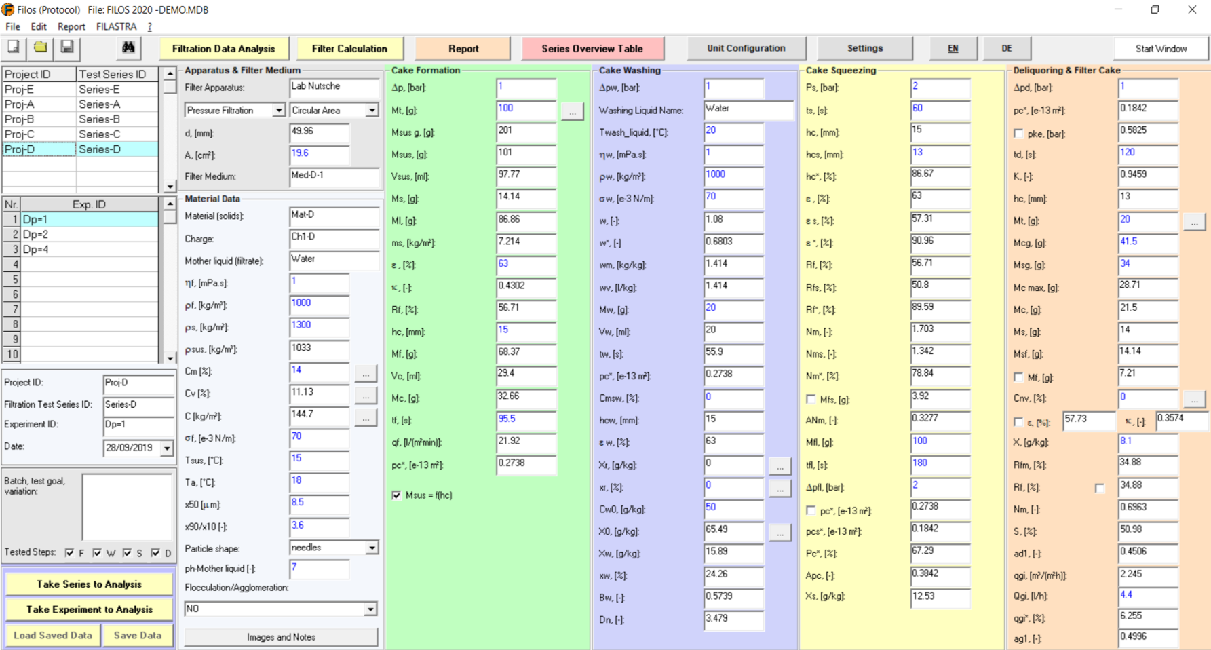Open the Report menu
Image resolution: width=1211 pixels, height=650 pixels.
71,26
